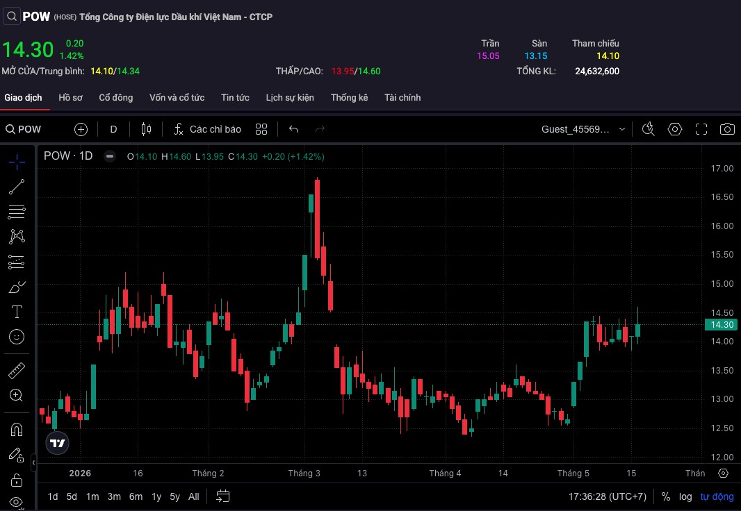Hide all drawings with eye icon

point(17,503)
